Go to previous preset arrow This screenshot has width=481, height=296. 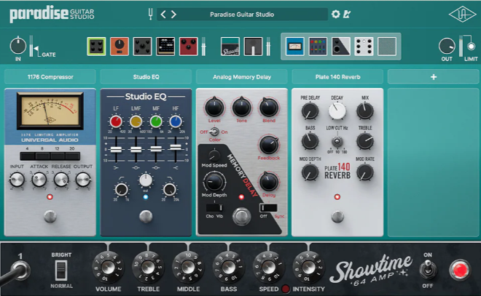(x=163, y=15)
